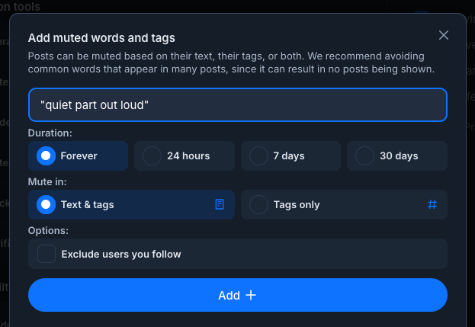Enable the Exclude users you follow checkbox
475x327 pixels.
[x=47, y=254]
